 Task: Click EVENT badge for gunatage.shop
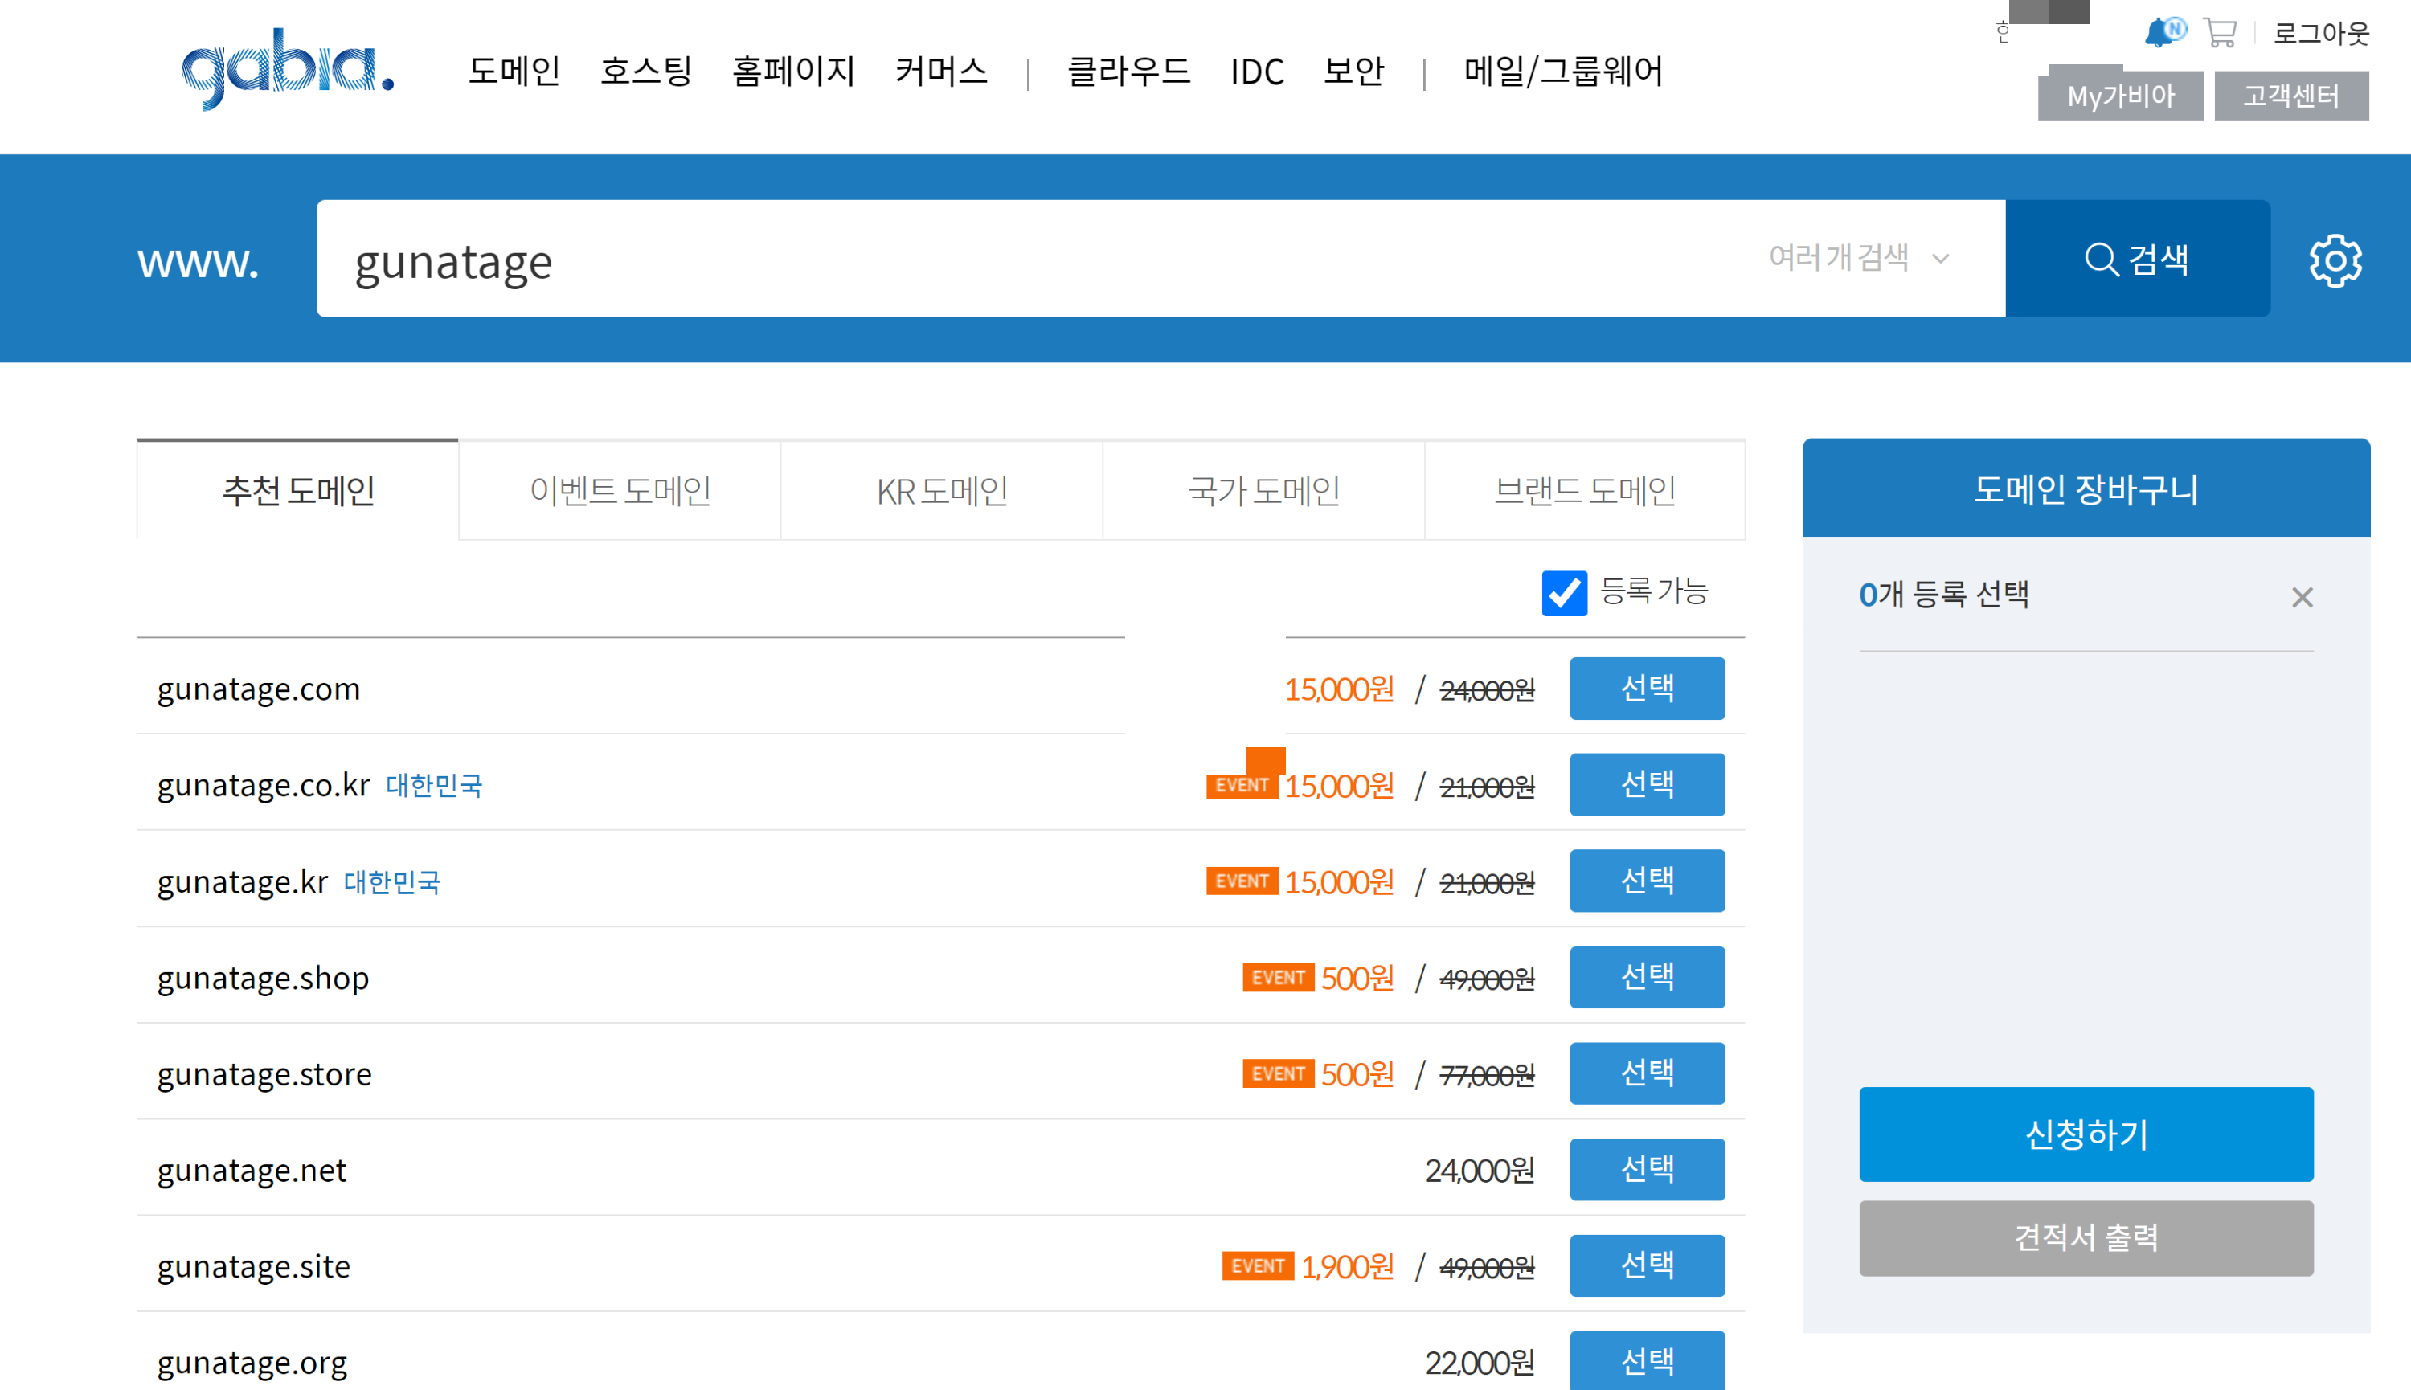(1278, 978)
